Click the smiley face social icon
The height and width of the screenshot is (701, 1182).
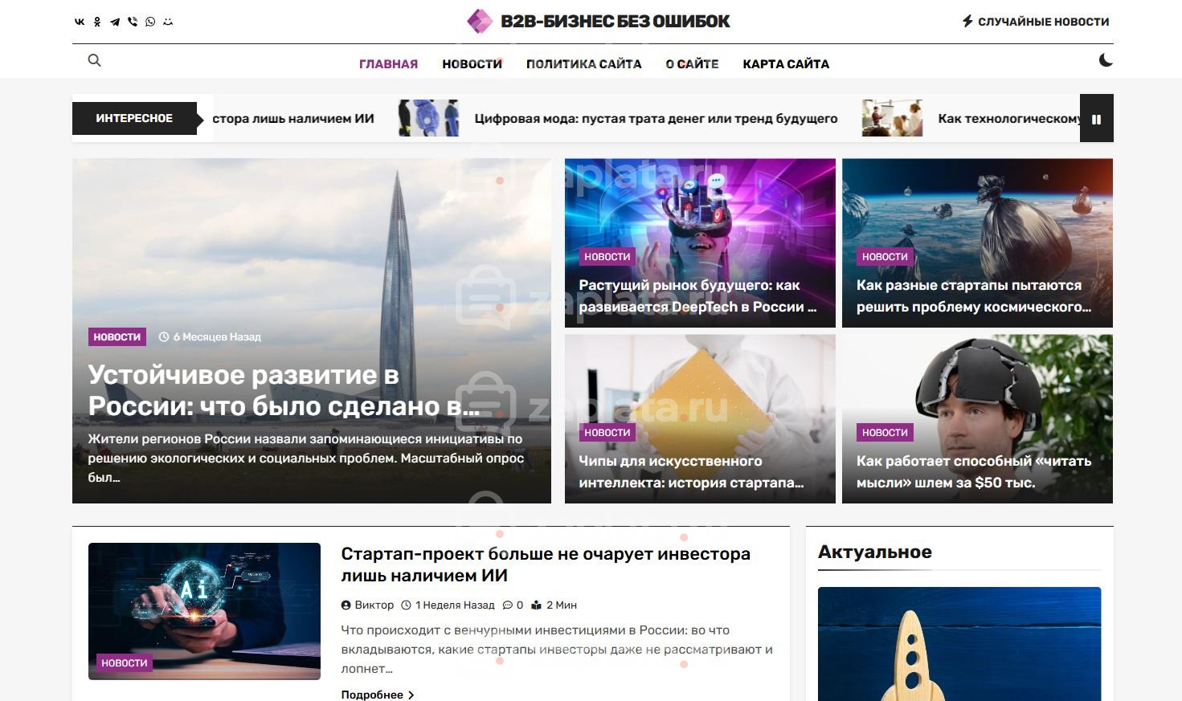pos(168,22)
